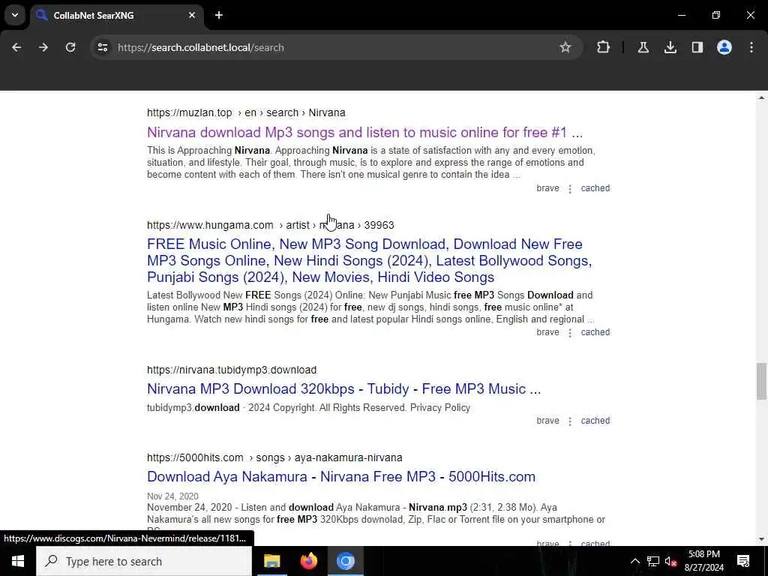Open the Downloads icon in toolbar
Viewport: 768px width, 576px height.
coord(670,47)
